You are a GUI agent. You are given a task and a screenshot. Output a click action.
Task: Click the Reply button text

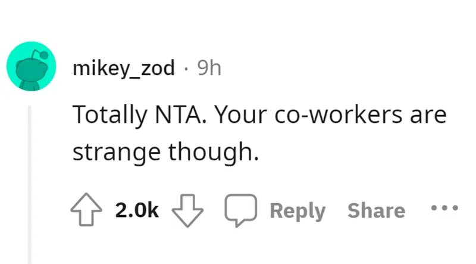(x=298, y=211)
